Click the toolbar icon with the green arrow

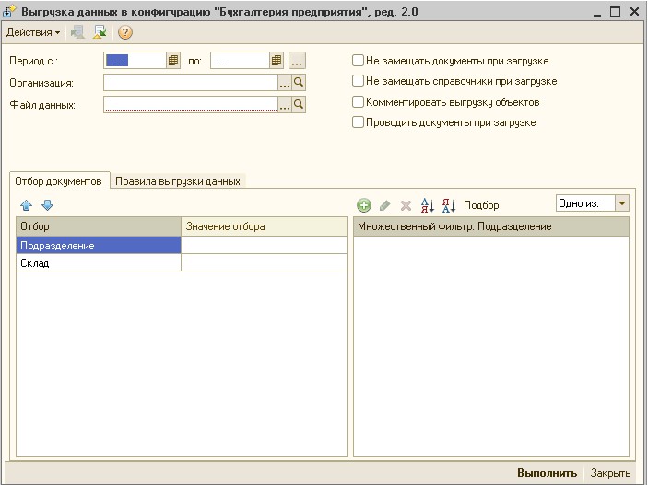tap(100, 32)
